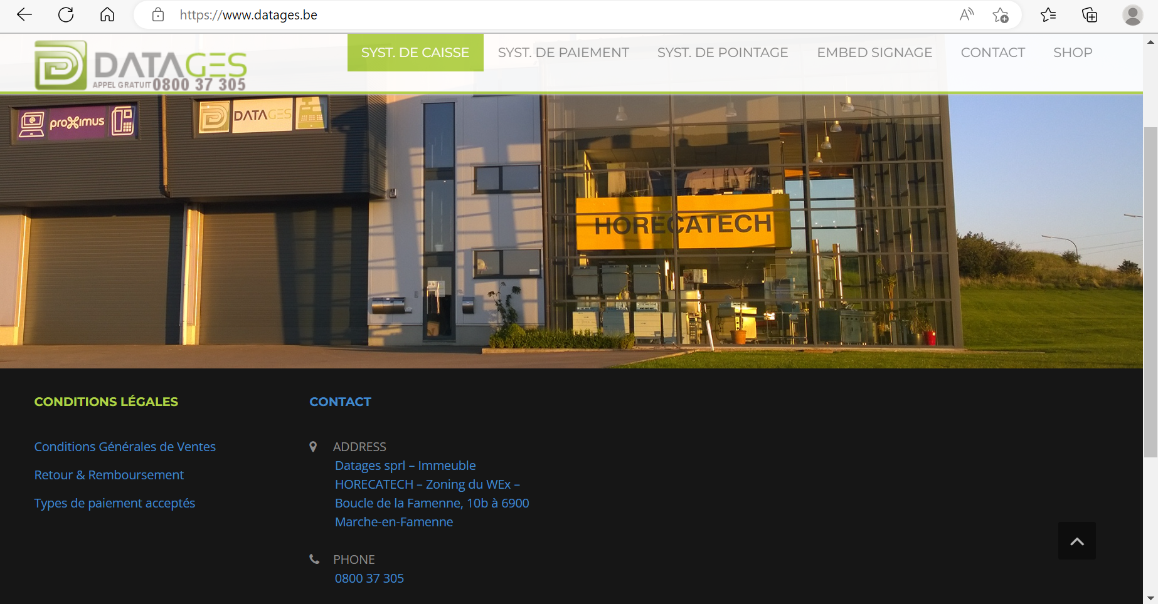Screen dimensions: 1158x604
Task: Click the Datages logo
Action: point(141,65)
